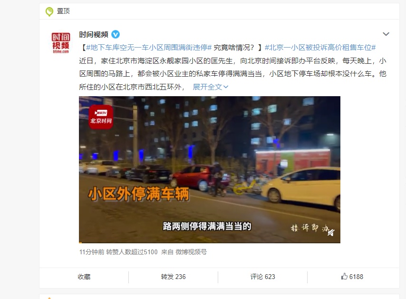The width and height of the screenshot is (406, 299).
Task: Open the 时间视频 profile avatar
Action: point(60,43)
